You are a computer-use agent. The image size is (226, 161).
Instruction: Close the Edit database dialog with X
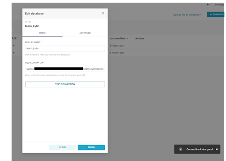[103, 13]
